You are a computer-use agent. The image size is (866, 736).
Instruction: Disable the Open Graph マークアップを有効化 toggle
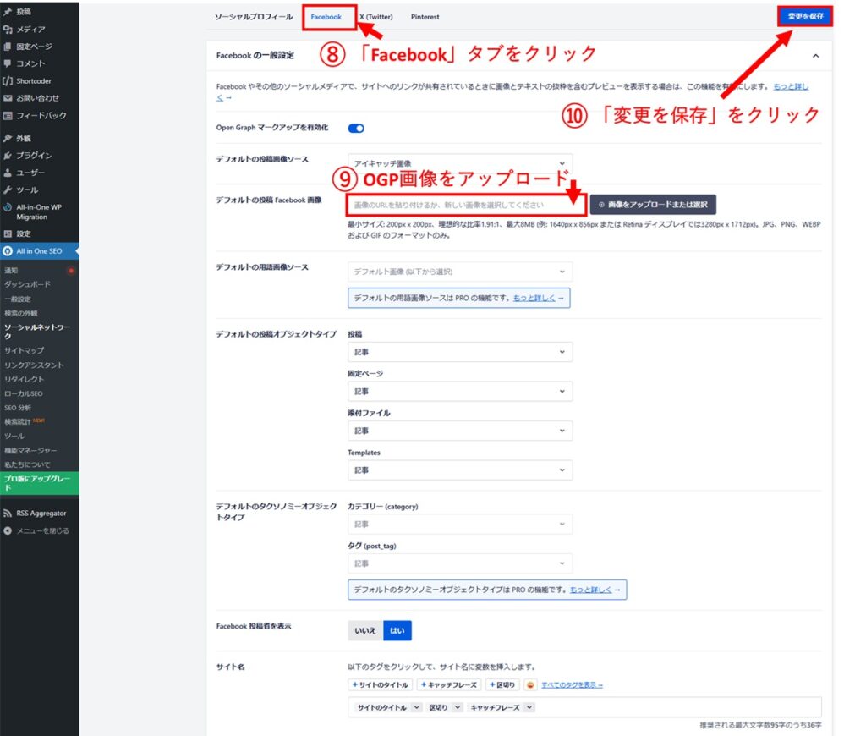click(355, 128)
